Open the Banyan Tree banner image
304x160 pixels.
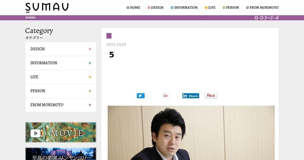pyautogui.click(x=61, y=154)
